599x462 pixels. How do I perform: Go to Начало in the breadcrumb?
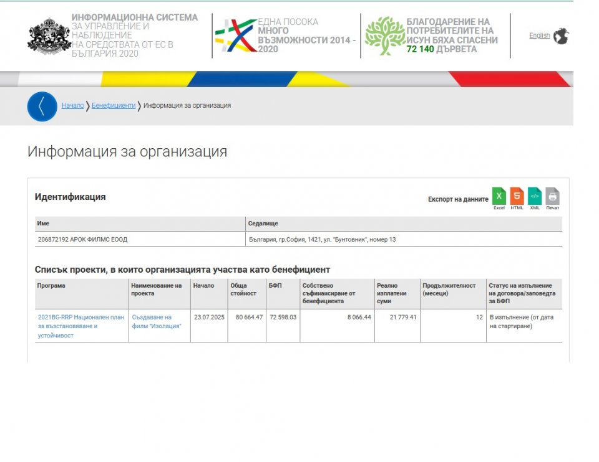click(72, 106)
